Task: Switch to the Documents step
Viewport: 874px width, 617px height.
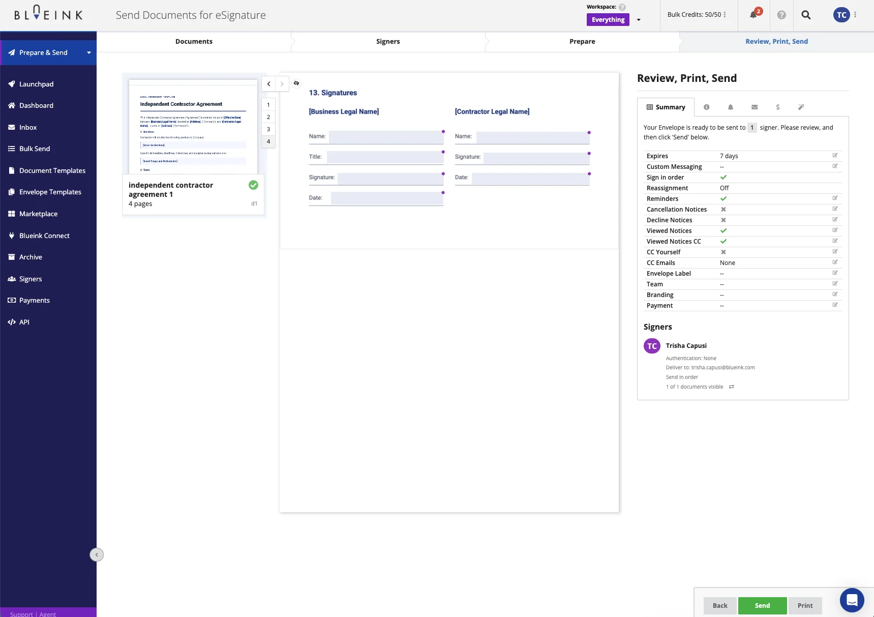Action: click(194, 42)
